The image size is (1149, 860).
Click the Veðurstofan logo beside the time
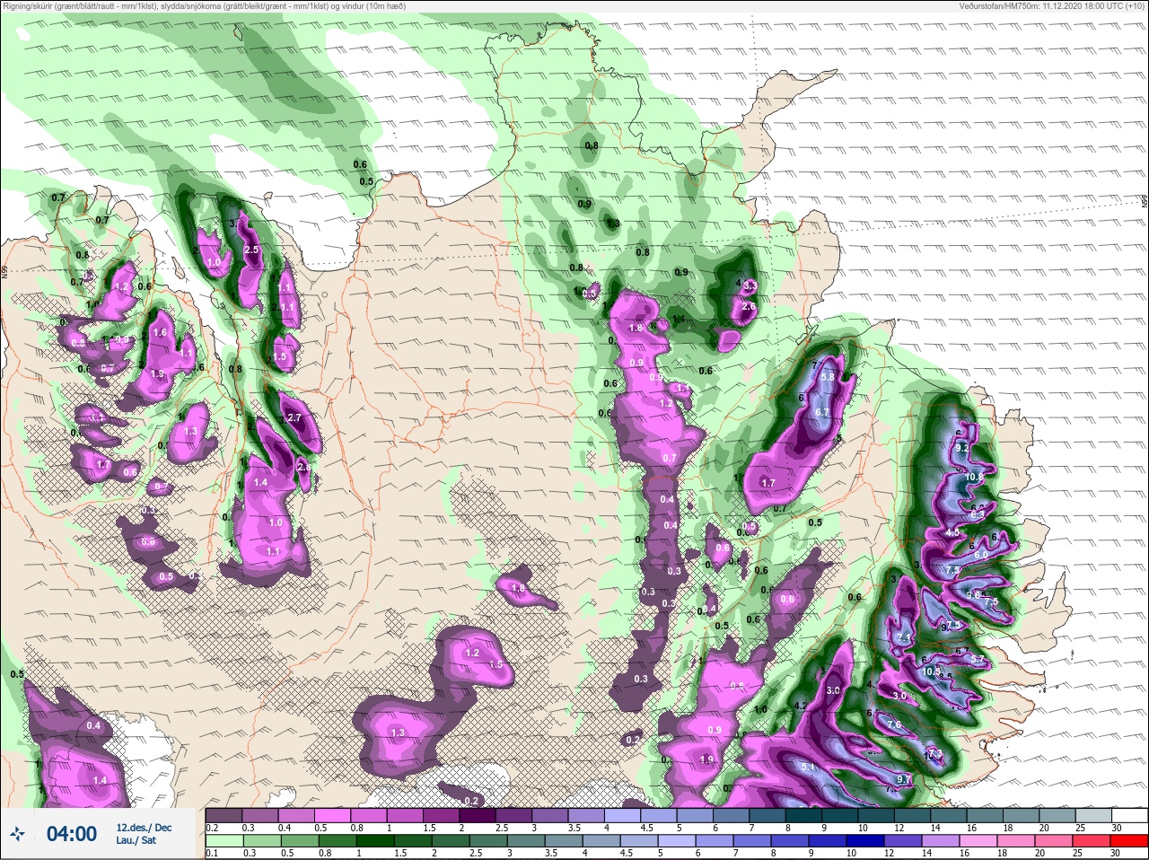(17, 834)
